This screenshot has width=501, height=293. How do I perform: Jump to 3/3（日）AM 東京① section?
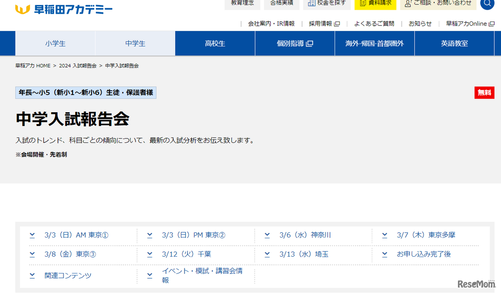click(76, 235)
